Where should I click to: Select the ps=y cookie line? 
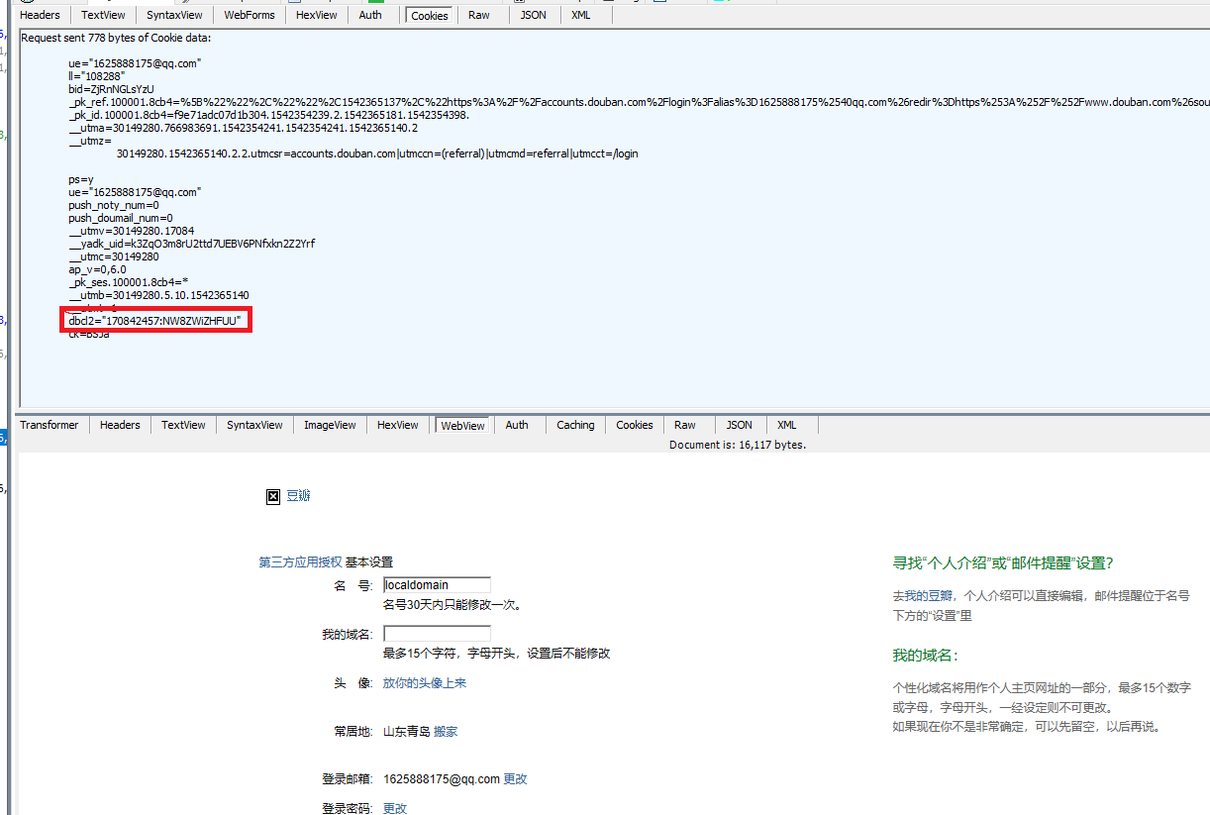pos(80,179)
